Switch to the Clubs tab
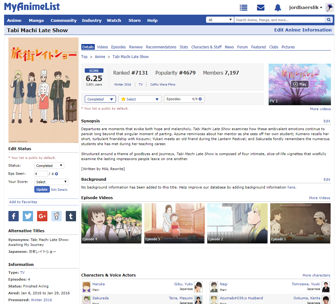 pyautogui.click(x=274, y=47)
